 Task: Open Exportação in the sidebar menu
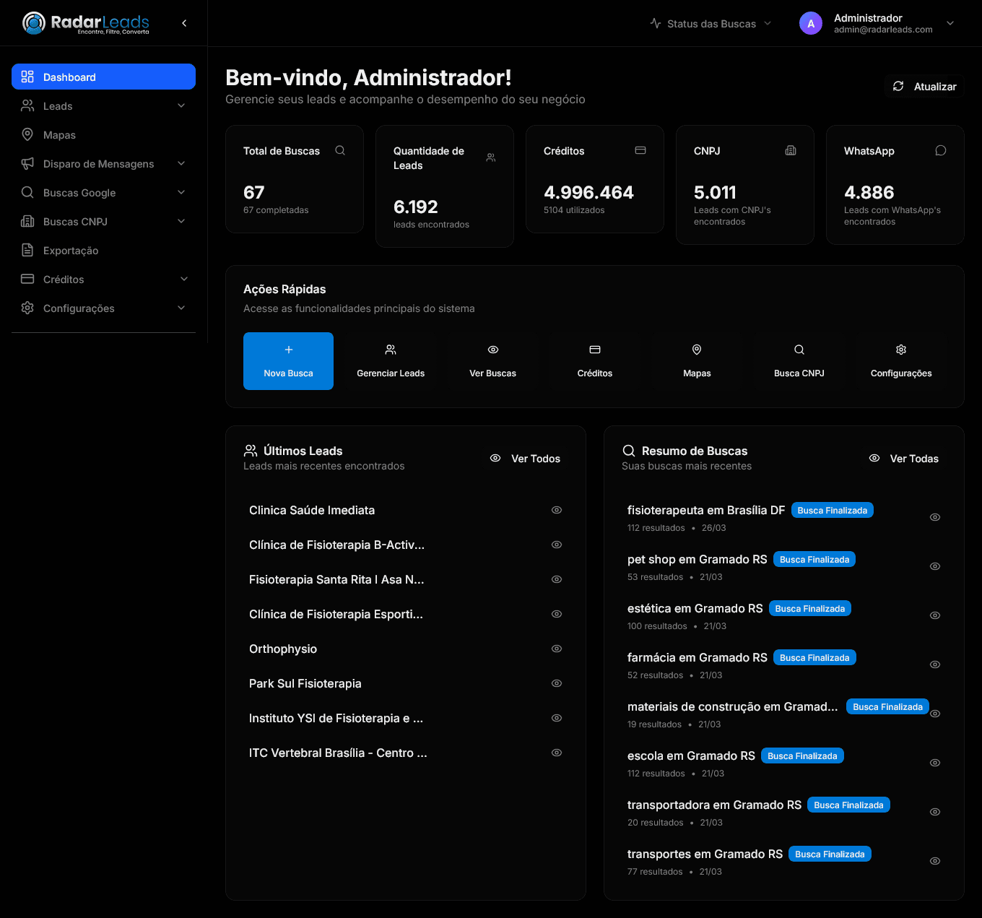[103, 250]
